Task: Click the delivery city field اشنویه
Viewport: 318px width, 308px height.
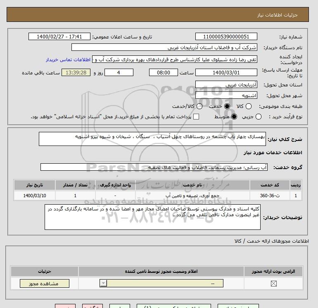Action: click(226, 95)
